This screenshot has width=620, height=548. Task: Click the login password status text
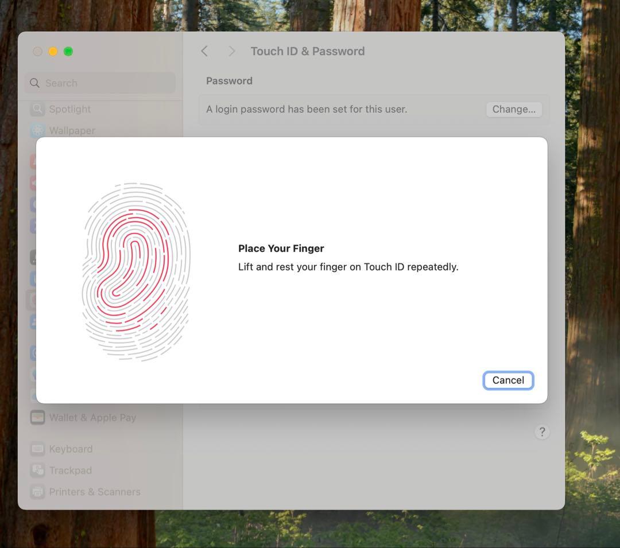pyautogui.click(x=307, y=109)
